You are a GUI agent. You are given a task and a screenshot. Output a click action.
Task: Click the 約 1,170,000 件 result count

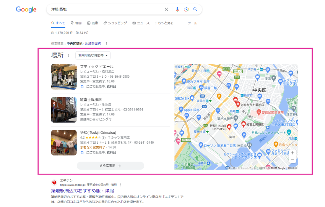pyautogui.click(x=62, y=33)
